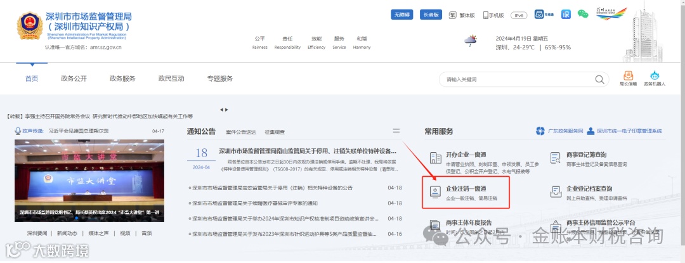
Task: Click the headline ticker next arrow
Action: [226, 110]
